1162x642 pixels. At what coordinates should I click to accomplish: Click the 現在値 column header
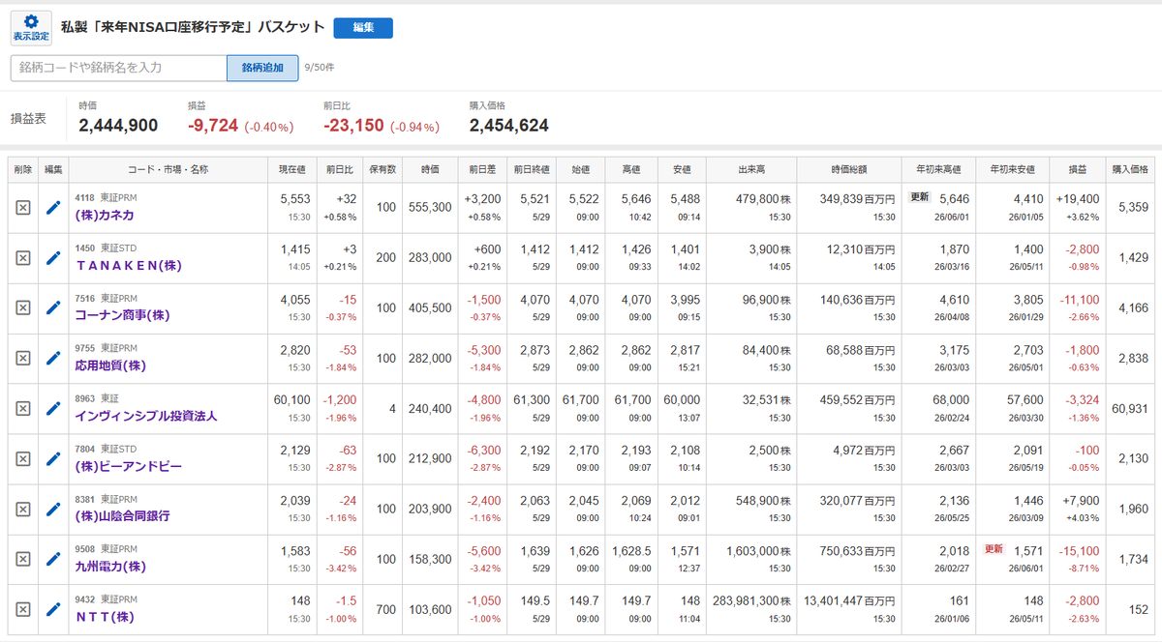coord(294,169)
